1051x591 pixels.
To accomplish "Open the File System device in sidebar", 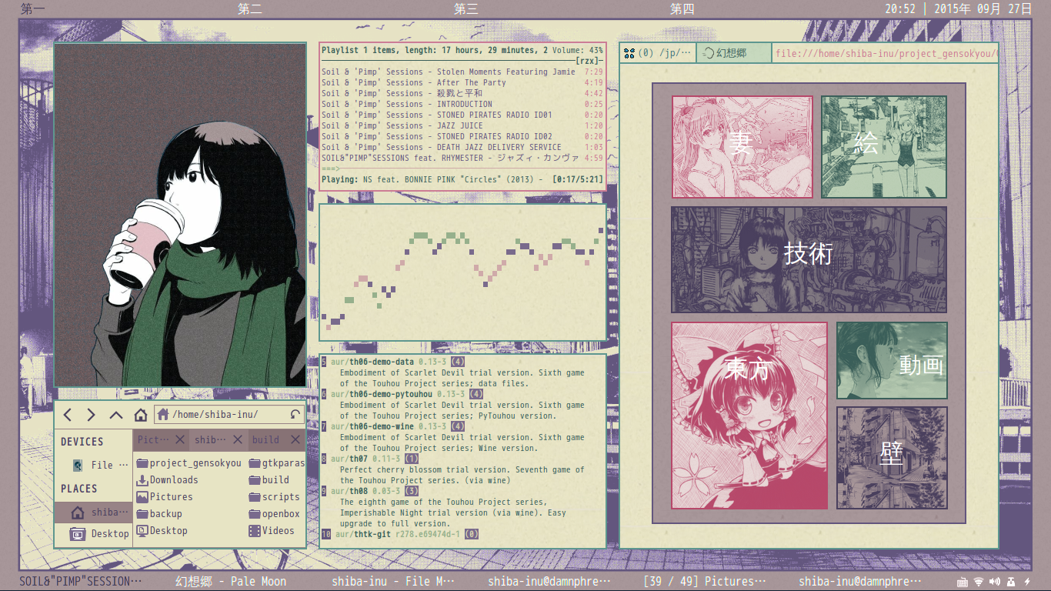I will [x=93, y=465].
